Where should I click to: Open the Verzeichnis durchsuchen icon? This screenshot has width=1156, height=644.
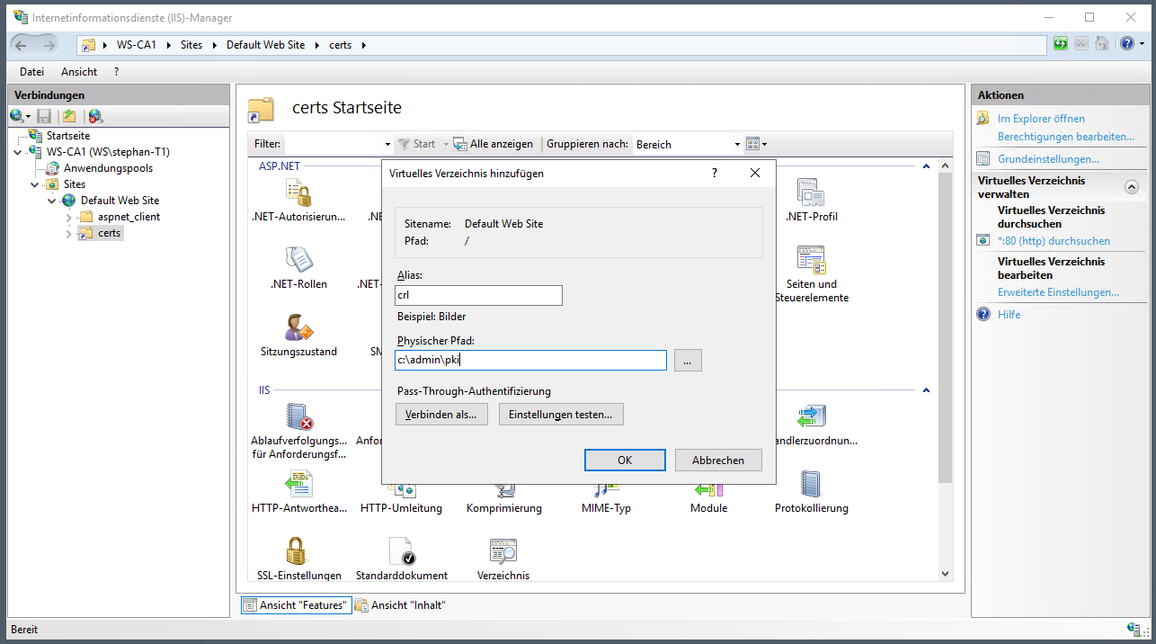(503, 550)
